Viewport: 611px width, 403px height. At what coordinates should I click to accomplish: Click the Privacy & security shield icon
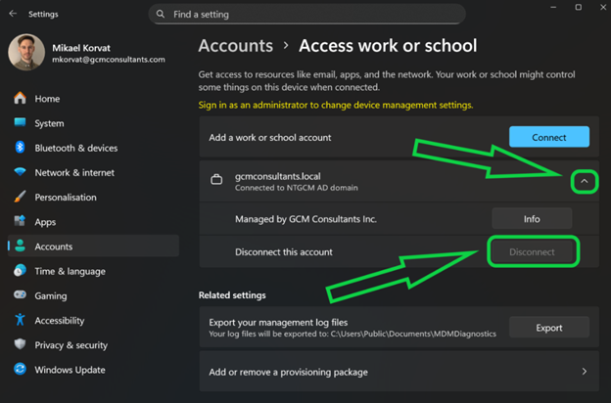tap(20, 344)
